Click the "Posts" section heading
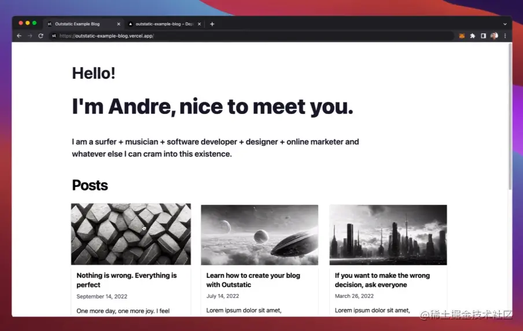 (90, 185)
